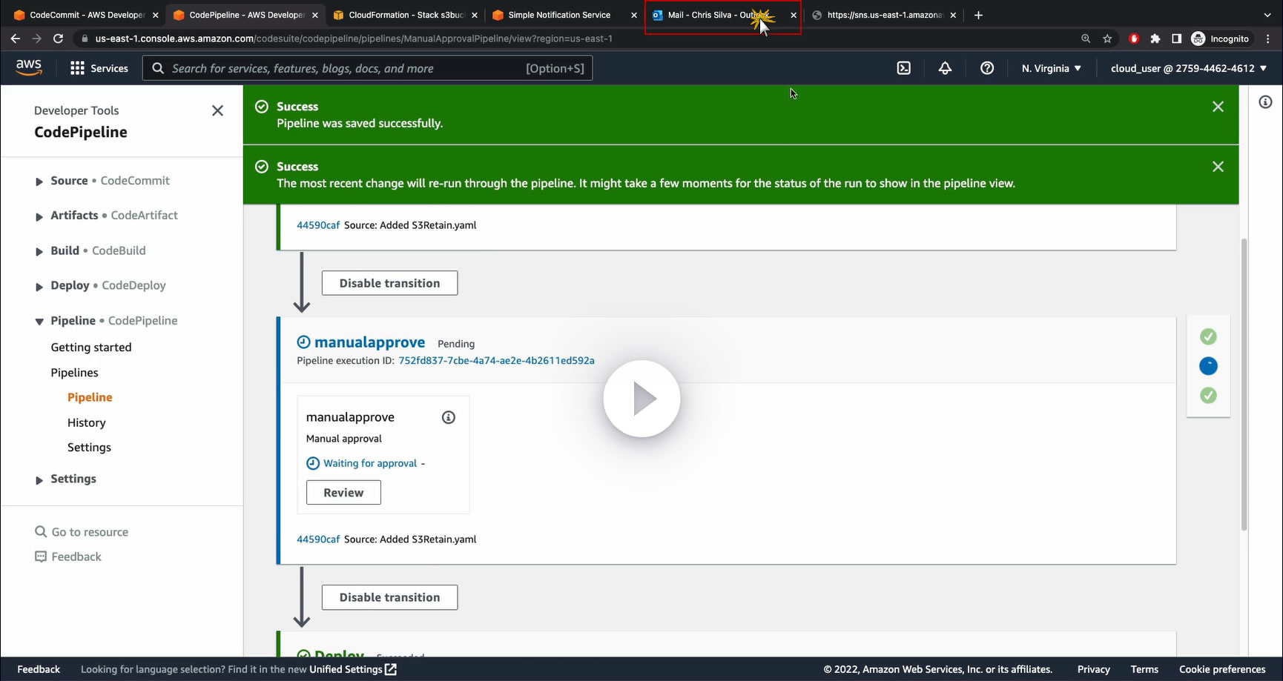The image size is (1283, 681).
Task: Click the page vertical scrollbar
Action: point(1244,384)
